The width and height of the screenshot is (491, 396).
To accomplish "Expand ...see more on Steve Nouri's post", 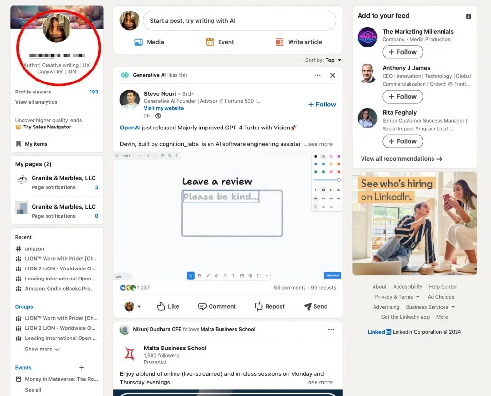I will pyautogui.click(x=318, y=144).
